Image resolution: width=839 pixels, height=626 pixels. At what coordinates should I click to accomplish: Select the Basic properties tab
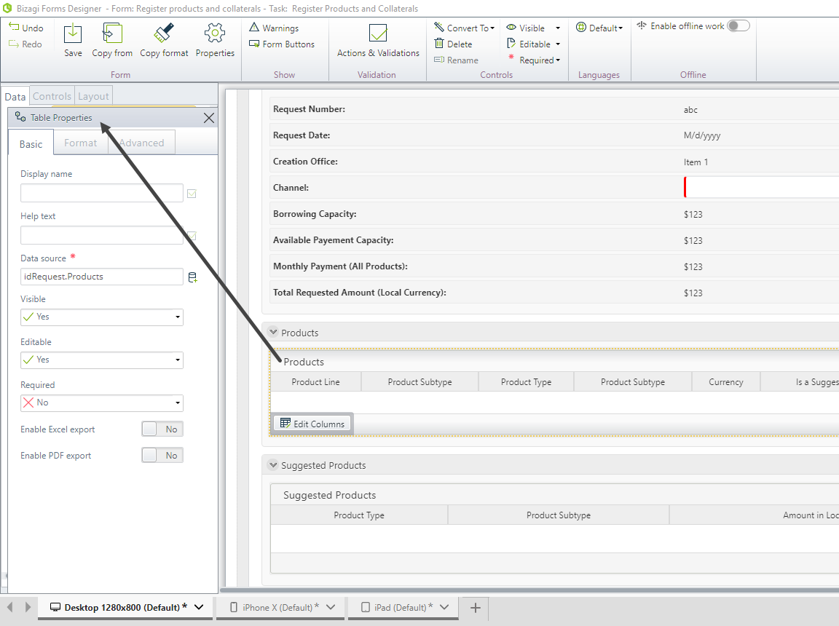[x=31, y=143]
